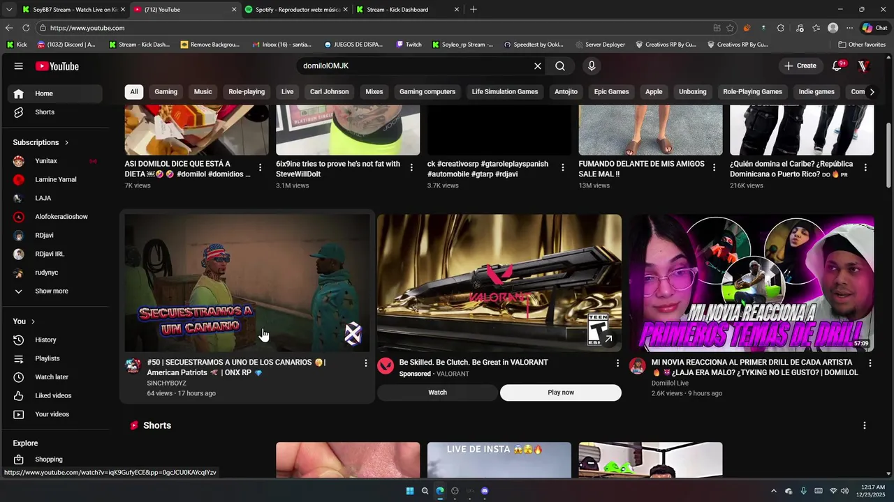Image resolution: width=894 pixels, height=502 pixels.
Task: Open the browser tab list dropdown
Action: click(9, 10)
